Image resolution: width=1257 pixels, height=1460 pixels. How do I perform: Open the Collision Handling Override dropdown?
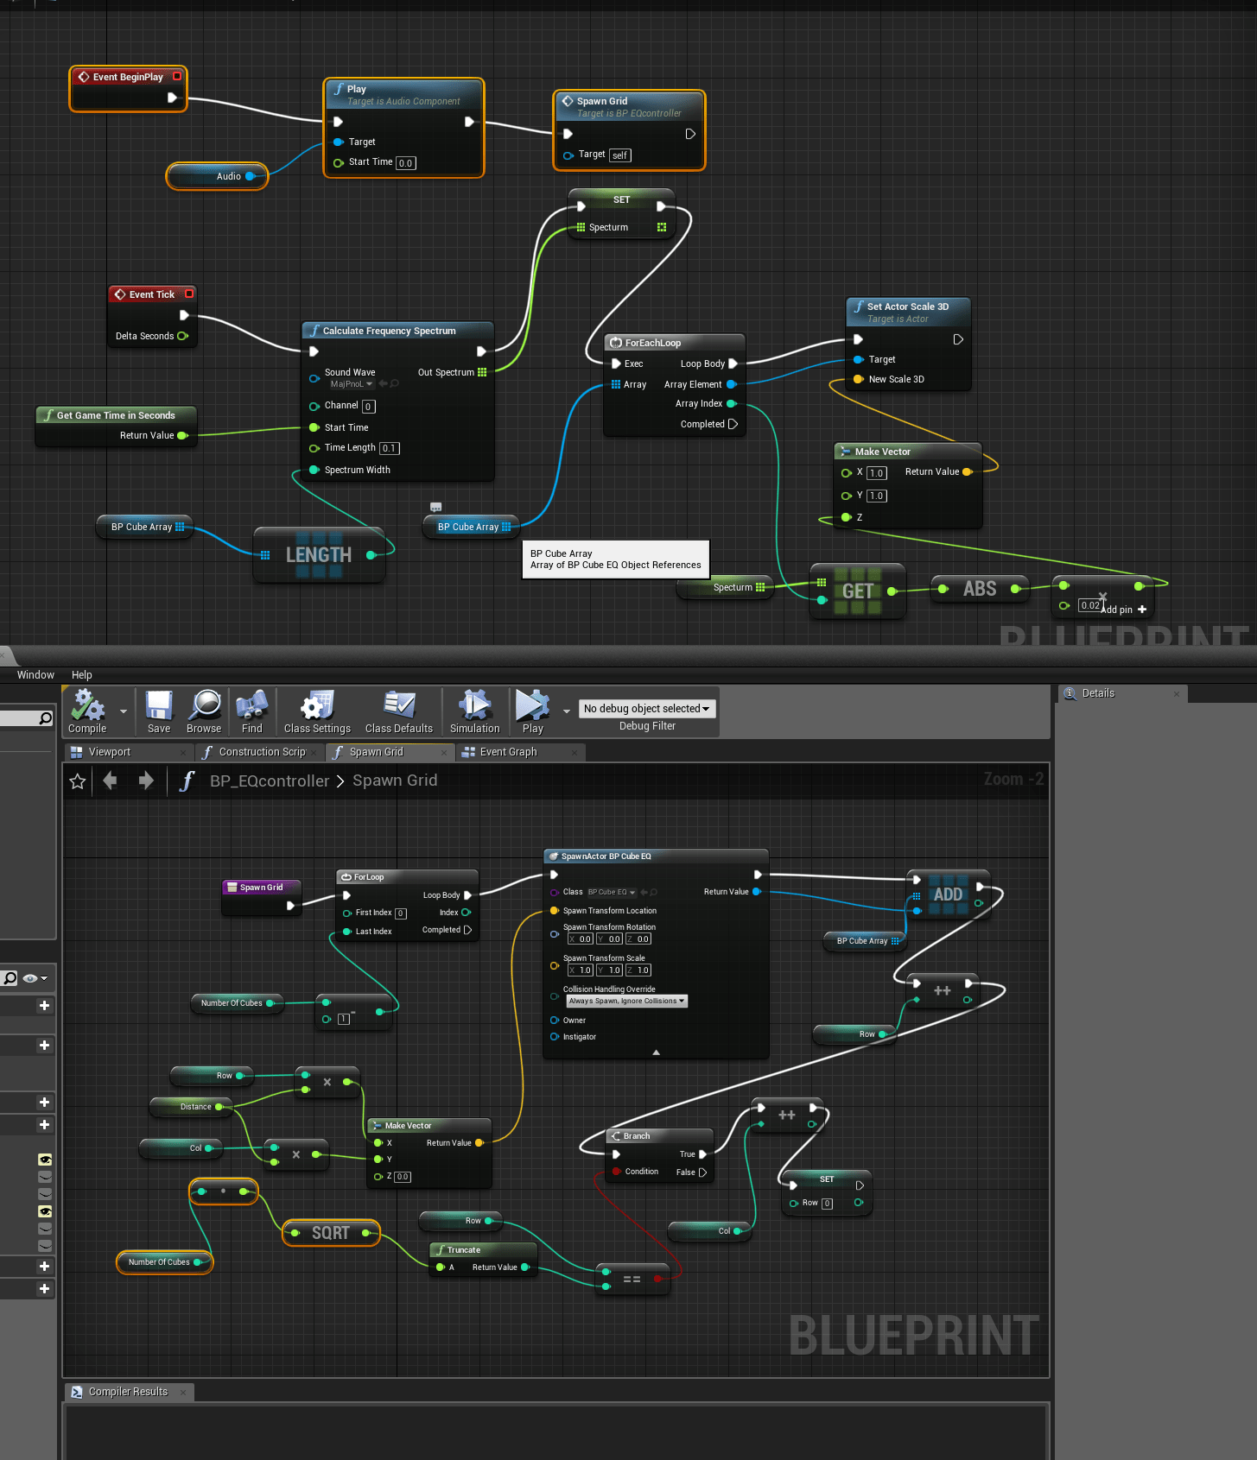[627, 1002]
